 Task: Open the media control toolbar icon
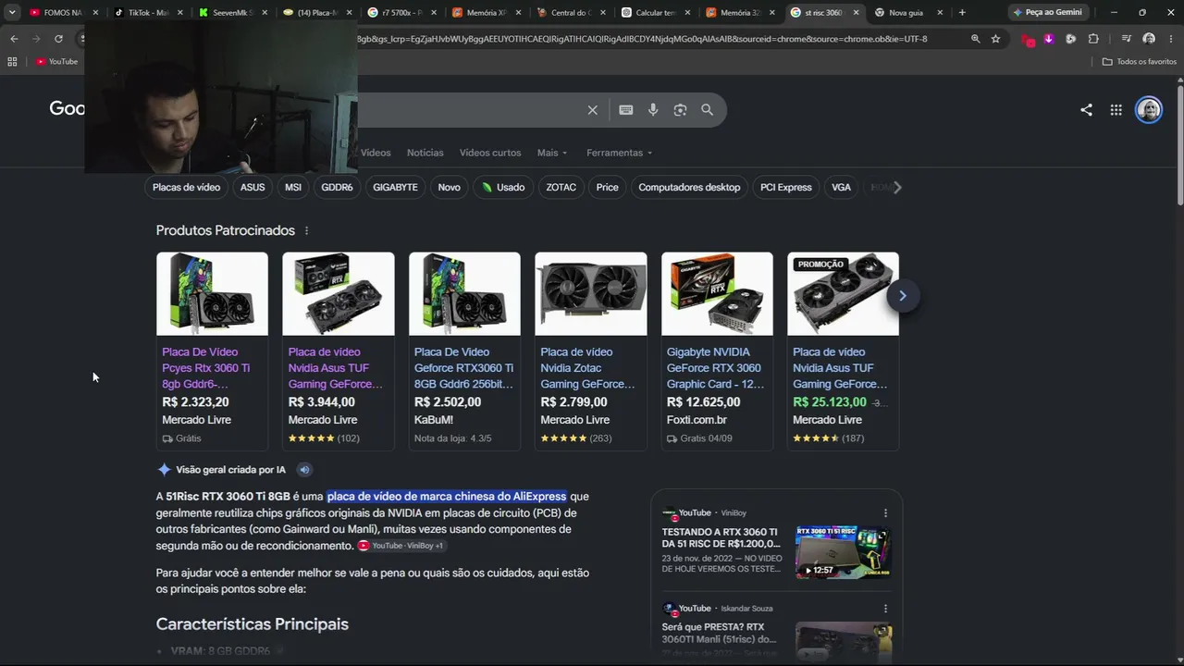coord(1126,39)
